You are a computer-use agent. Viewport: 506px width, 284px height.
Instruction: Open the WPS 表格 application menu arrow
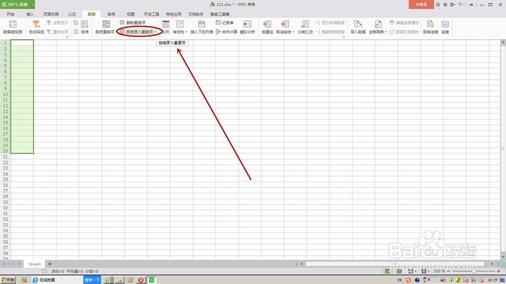(33, 4)
